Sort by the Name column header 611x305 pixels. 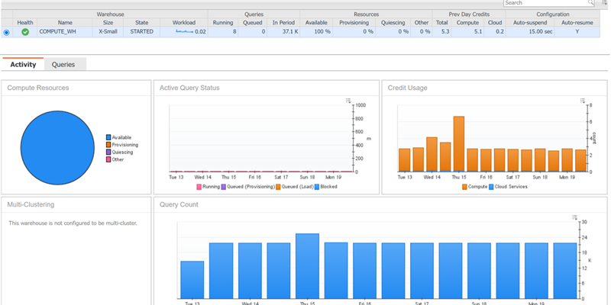(x=65, y=23)
